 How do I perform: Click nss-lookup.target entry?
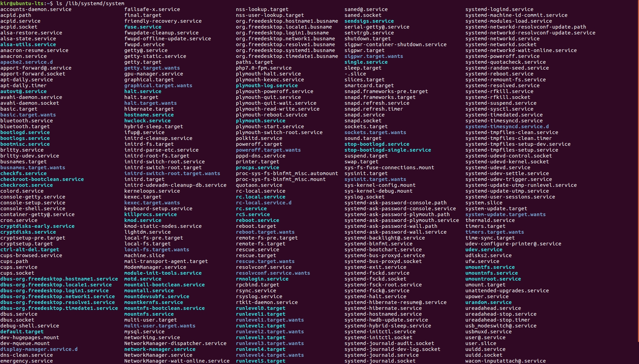[x=262, y=9]
